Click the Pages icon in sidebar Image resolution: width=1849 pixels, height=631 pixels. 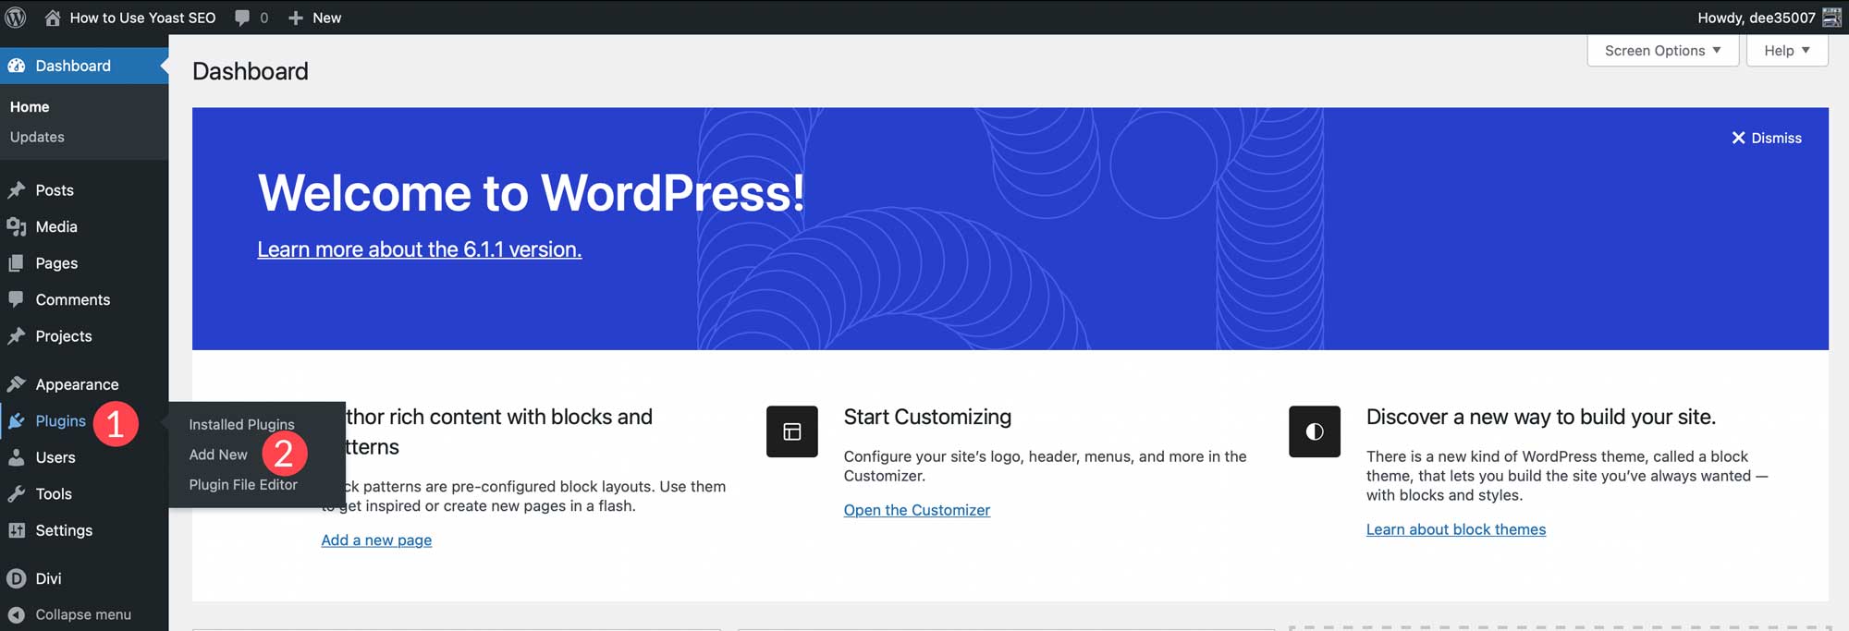tap(17, 263)
